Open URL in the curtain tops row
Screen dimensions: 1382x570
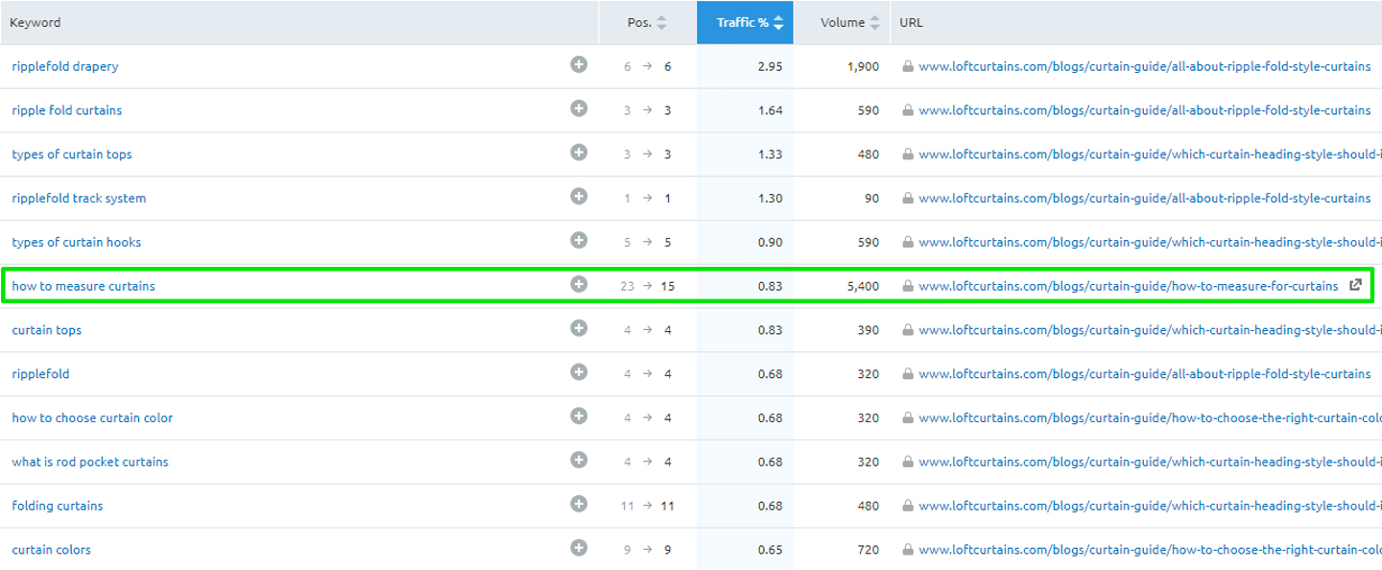coord(1150,330)
